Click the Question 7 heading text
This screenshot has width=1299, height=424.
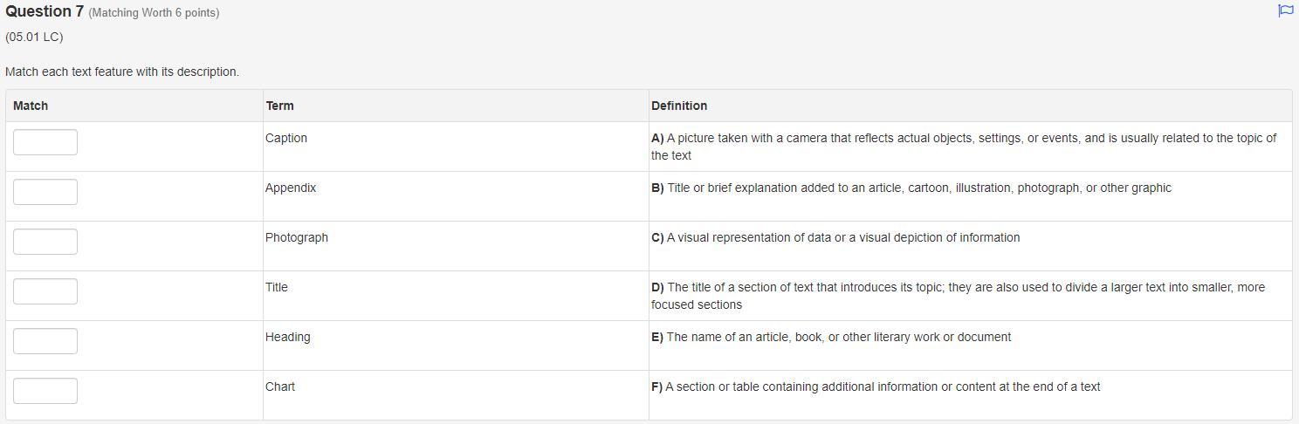(45, 11)
